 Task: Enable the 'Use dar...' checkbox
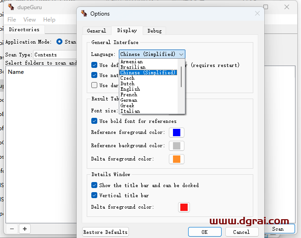pyautogui.click(x=94, y=85)
